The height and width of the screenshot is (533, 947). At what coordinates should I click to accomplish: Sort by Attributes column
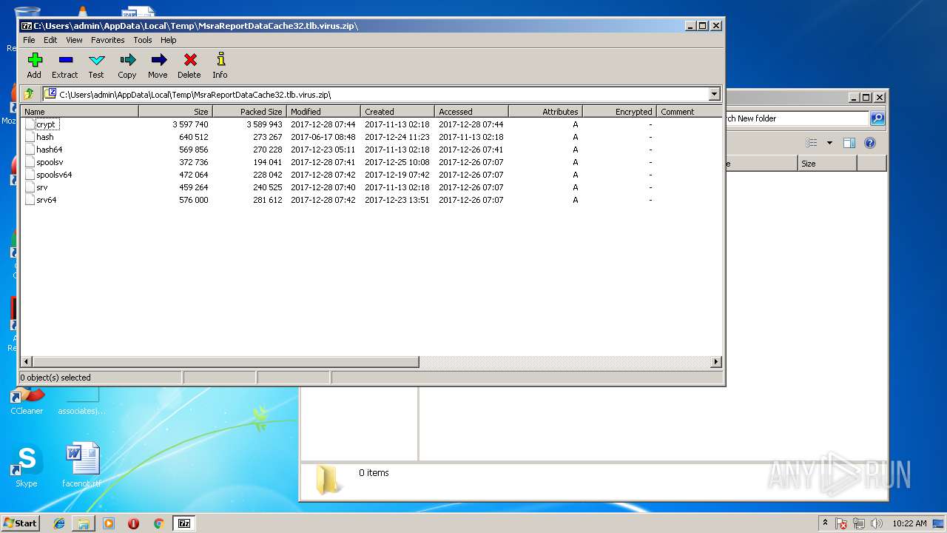[546, 112]
